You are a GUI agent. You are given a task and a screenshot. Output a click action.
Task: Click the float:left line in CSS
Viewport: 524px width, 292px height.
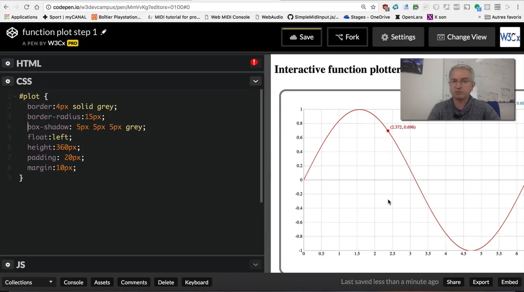pos(49,137)
